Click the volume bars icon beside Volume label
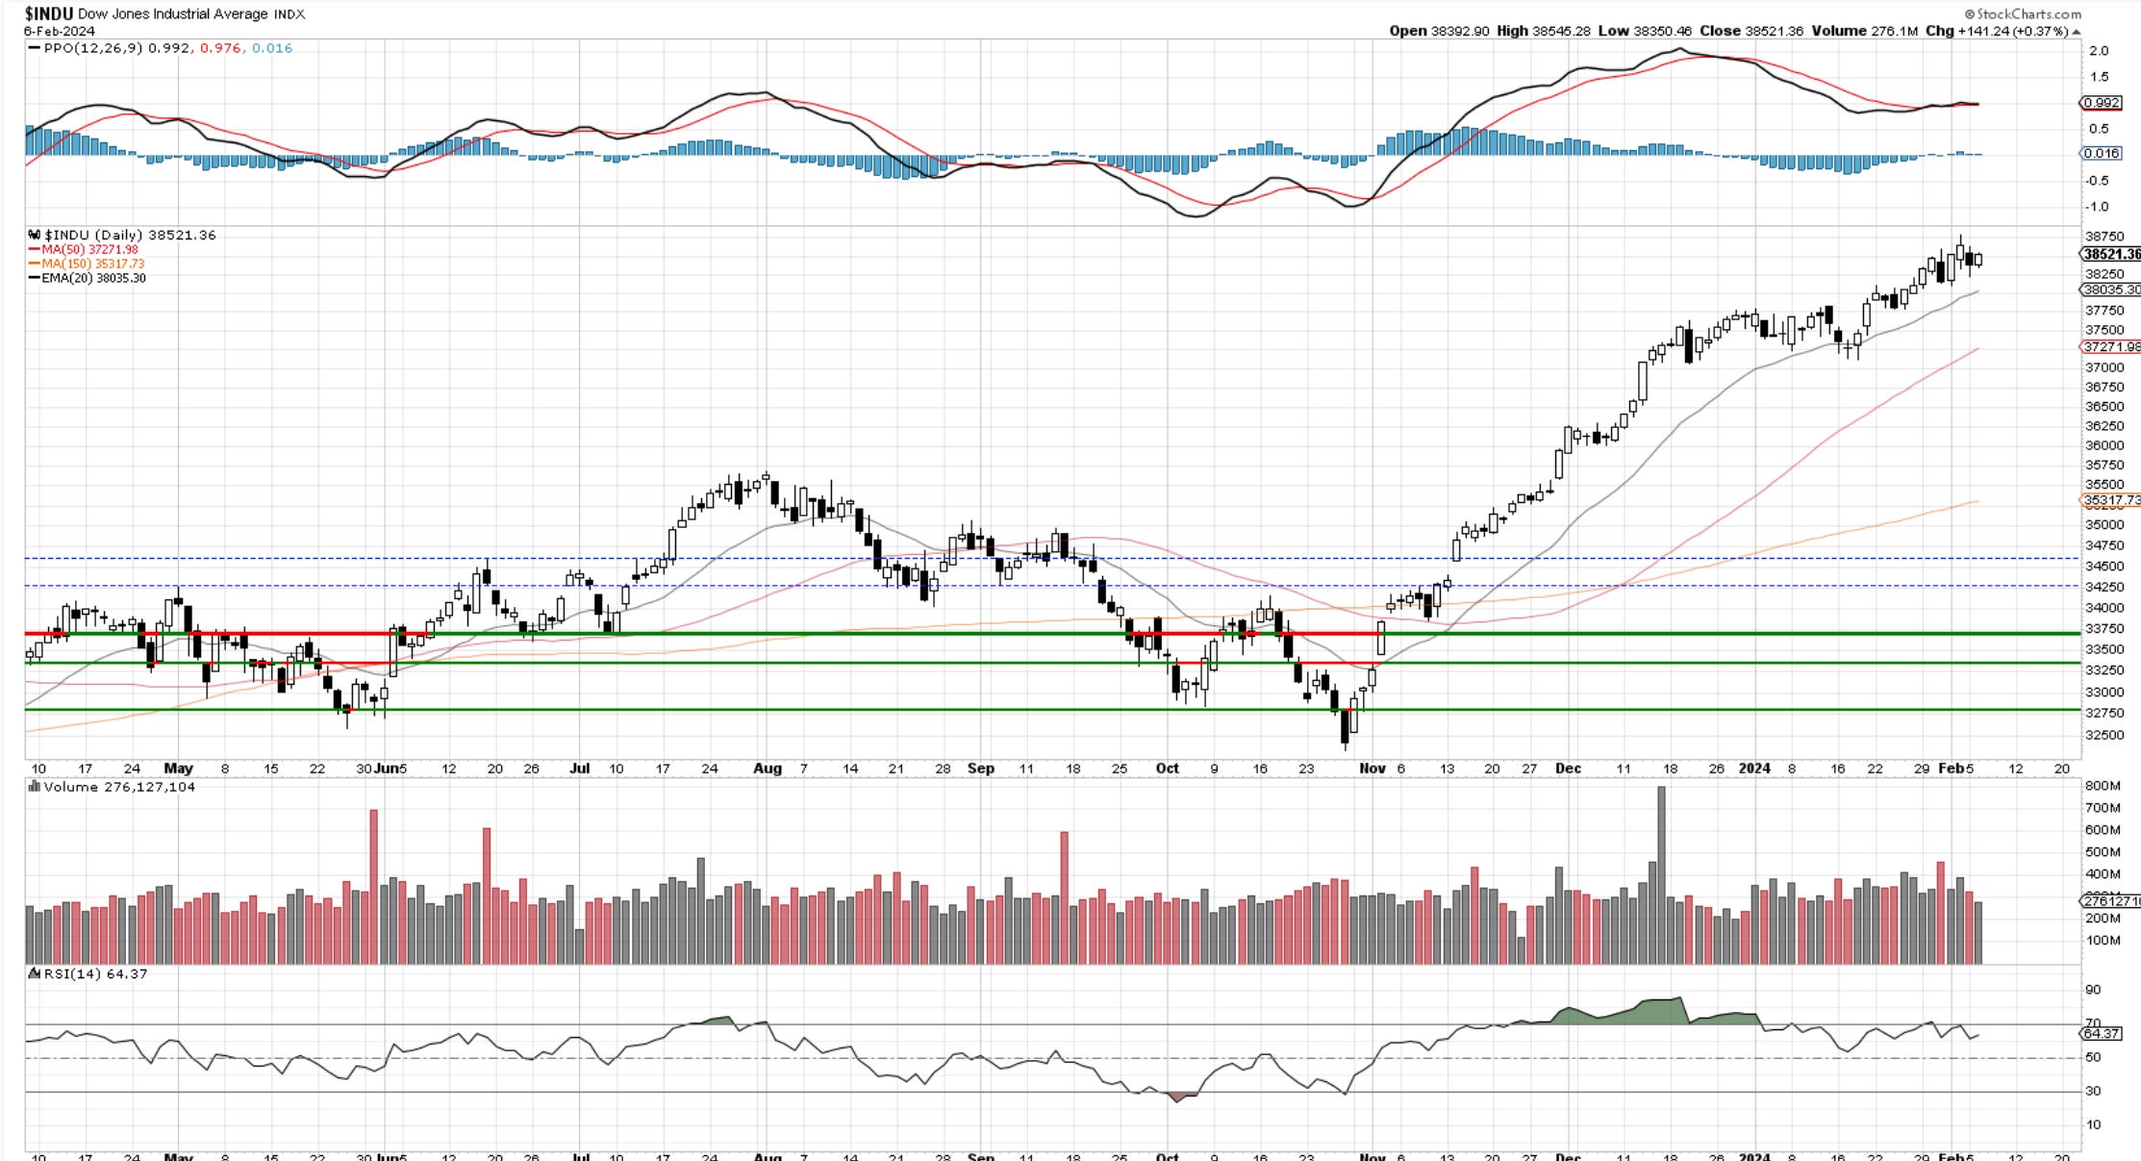The image size is (2141, 1161). click(35, 787)
